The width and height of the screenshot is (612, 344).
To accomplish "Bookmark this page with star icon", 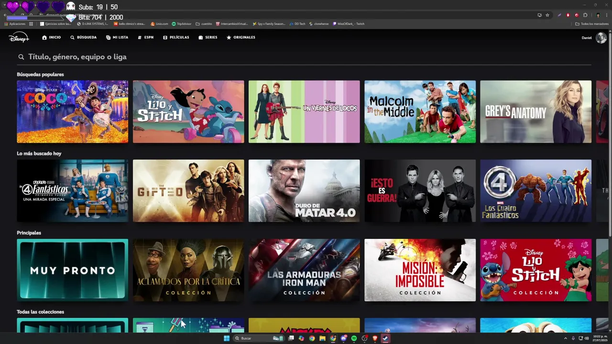I will click(547, 15).
